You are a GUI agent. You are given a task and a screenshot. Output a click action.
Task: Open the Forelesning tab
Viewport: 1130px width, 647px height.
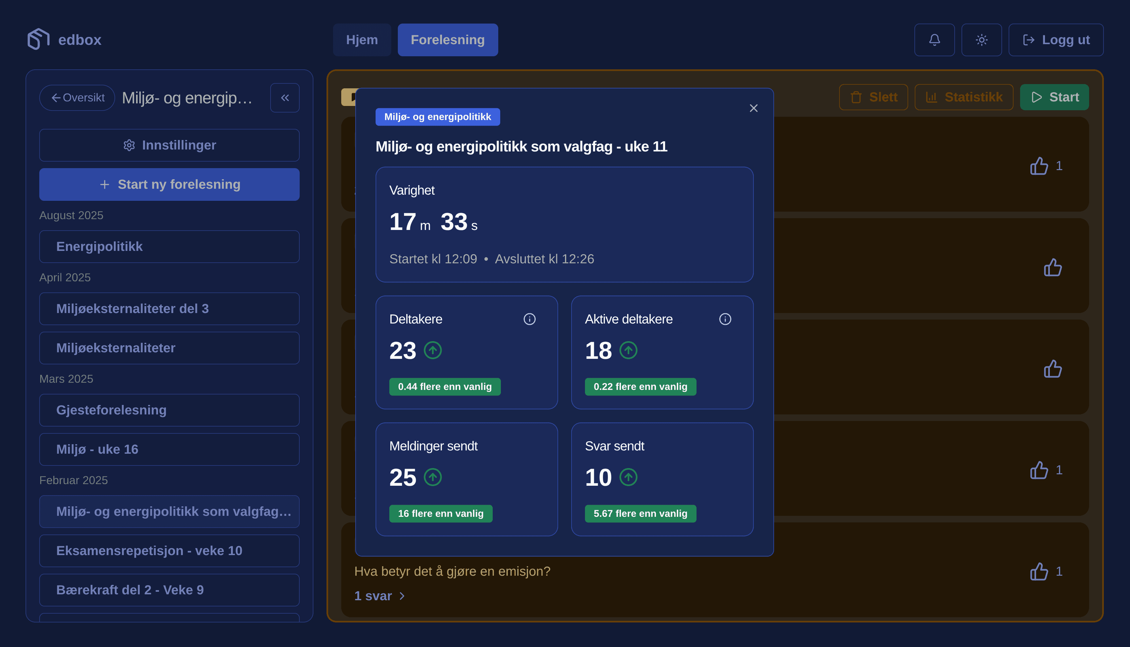(447, 40)
